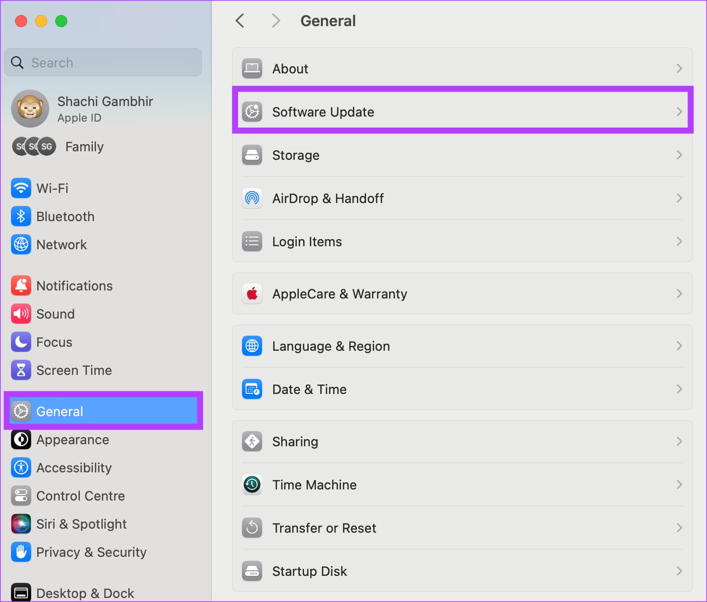Click the AppleCare red apple icon
The image size is (707, 602).
click(252, 294)
